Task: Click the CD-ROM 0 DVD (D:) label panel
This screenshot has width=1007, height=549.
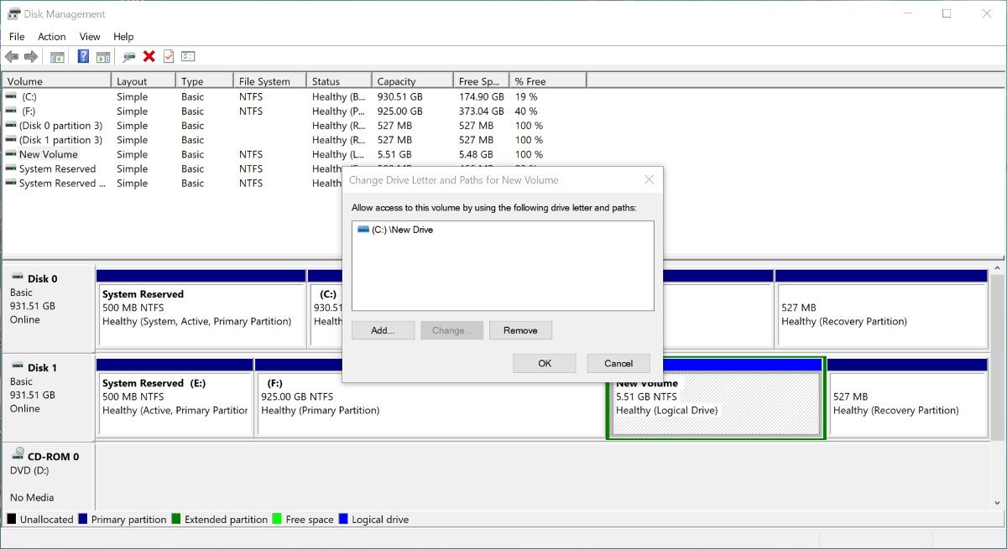Action: pyautogui.click(x=48, y=475)
